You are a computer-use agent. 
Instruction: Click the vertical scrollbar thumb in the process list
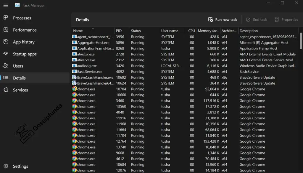click(301, 41)
